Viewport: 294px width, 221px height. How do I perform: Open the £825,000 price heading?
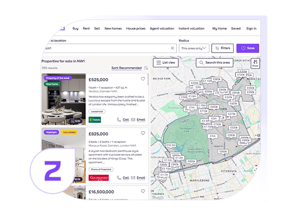[x=98, y=134]
